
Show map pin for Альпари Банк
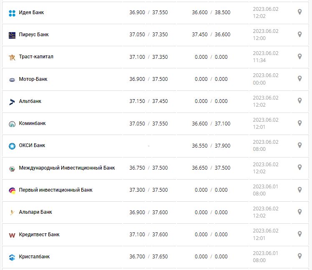point(299,212)
